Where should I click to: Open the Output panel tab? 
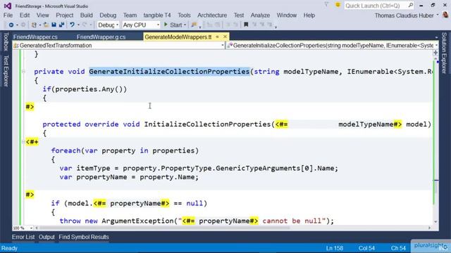click(x=47, y=238)
